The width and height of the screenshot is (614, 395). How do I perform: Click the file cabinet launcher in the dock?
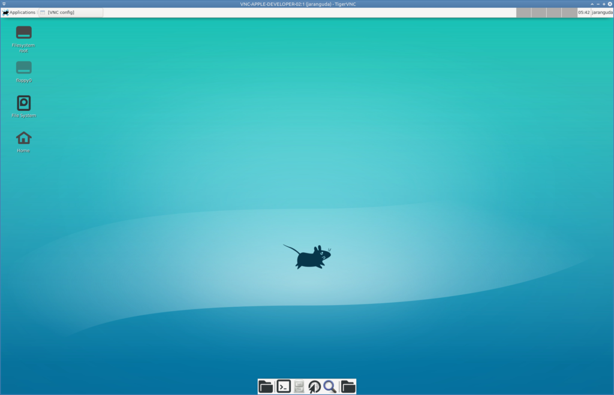click(298, 386)
